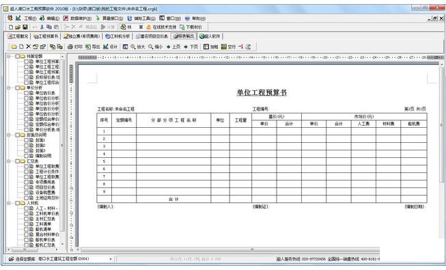
Task: Select 投标报价表 tree item
Action: click(x=47, y=77)
